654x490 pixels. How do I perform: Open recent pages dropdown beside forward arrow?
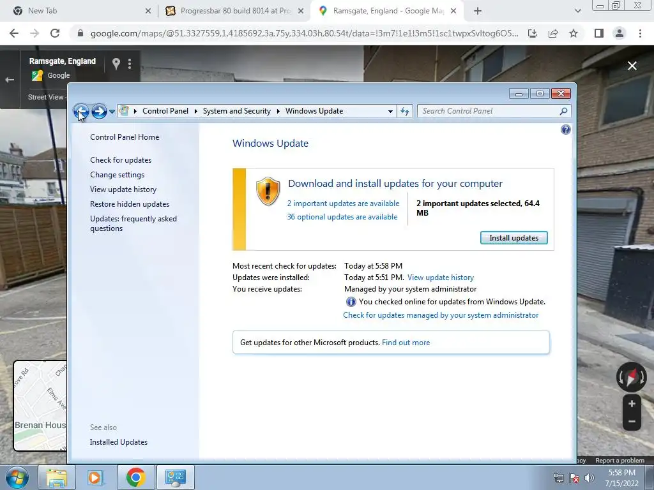click(x=112, y=111)
